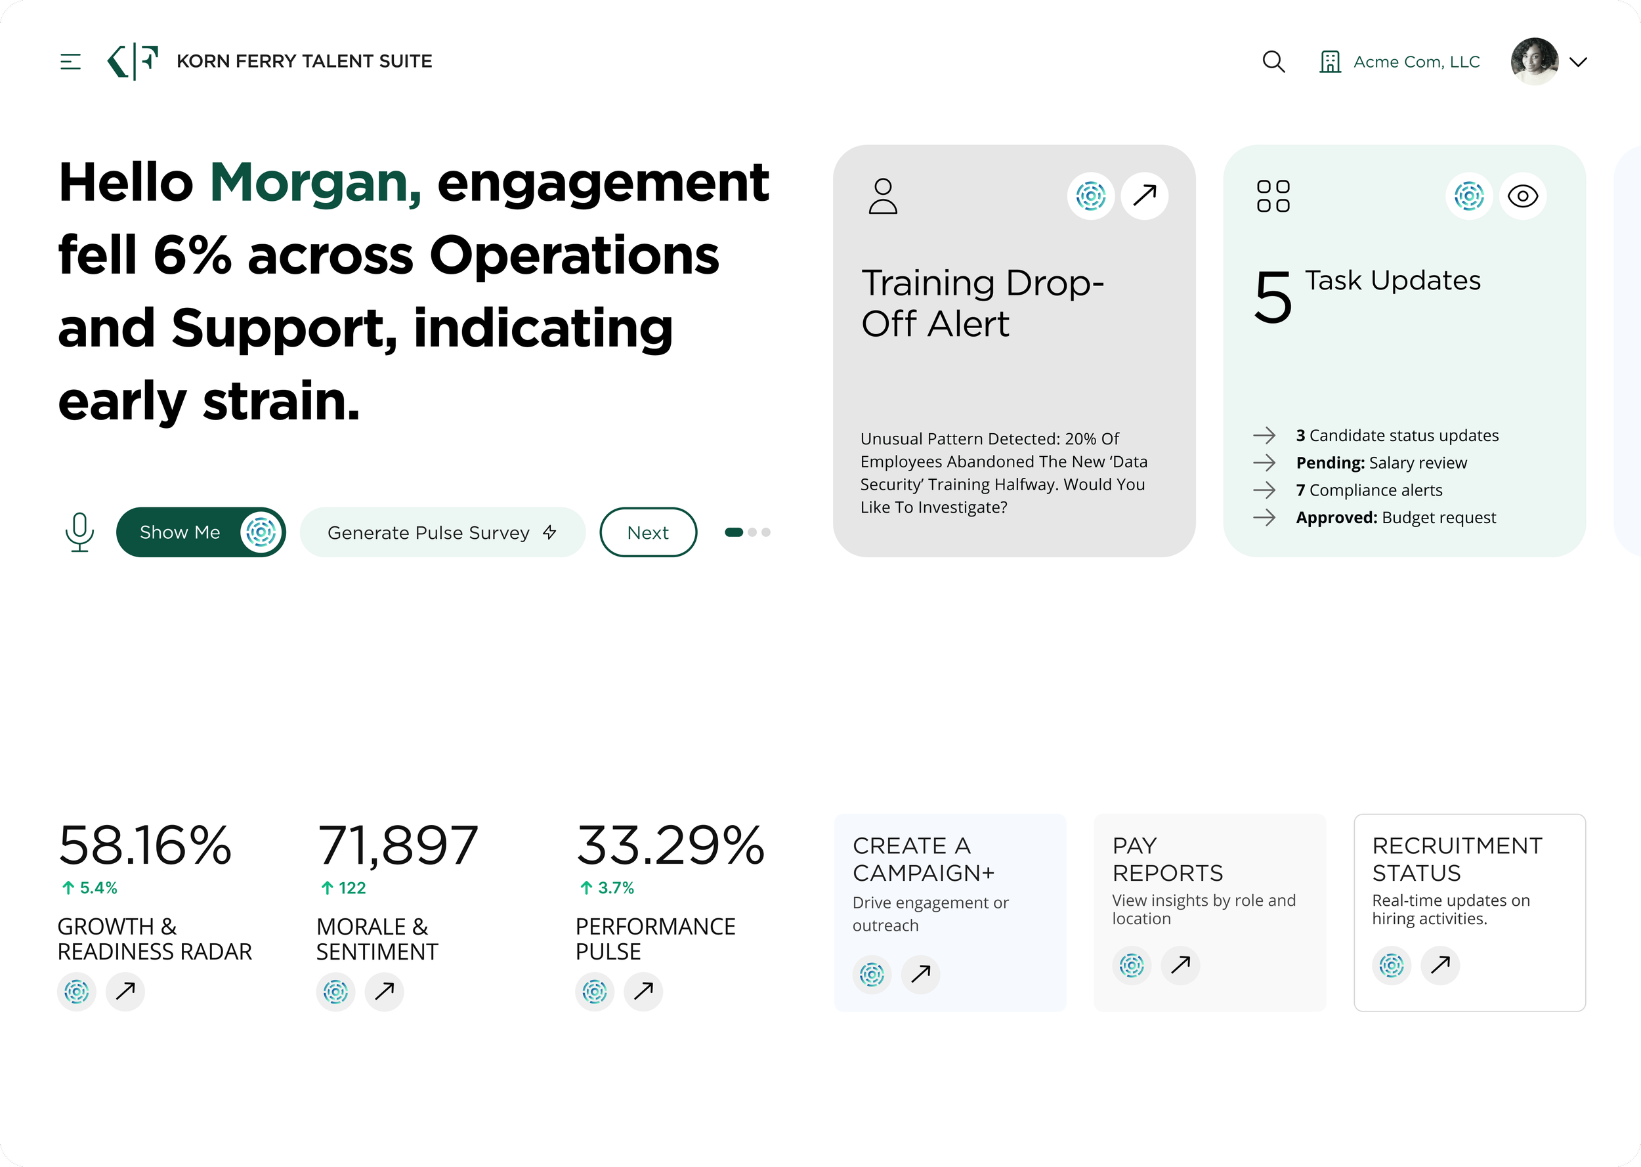
Task: Open the Morale & Sentiment expand arrow
Action: click(x=385, y=992)
